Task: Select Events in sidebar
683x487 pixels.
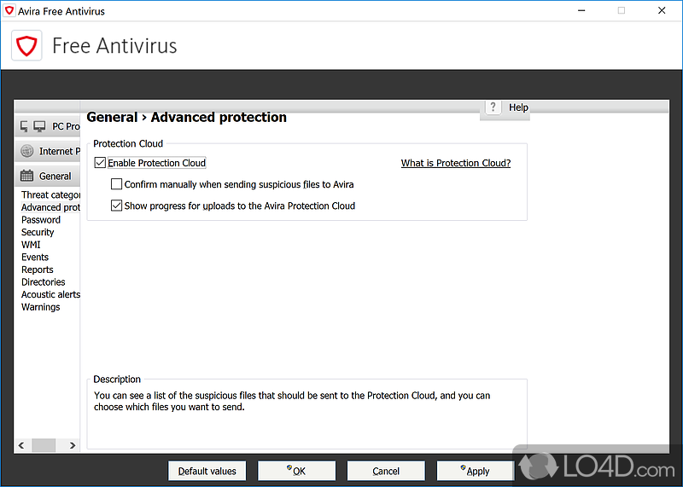Action: coord(35,258)
